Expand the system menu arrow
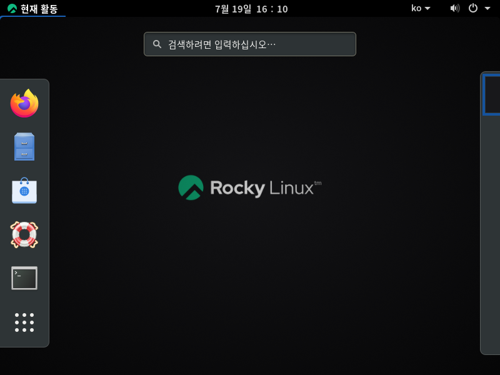The height and width of the screenshot is (375, 500). (487, 9)
